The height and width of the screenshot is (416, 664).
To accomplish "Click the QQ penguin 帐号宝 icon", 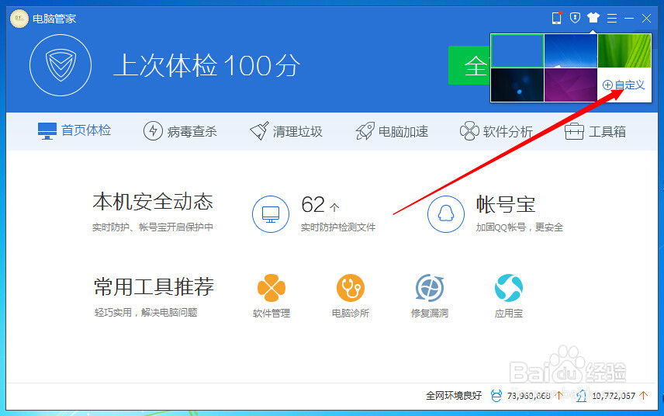I will coord(446,214).
